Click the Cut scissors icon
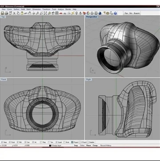The width and height of the screenshot is (160, 161). coord(14,13)
